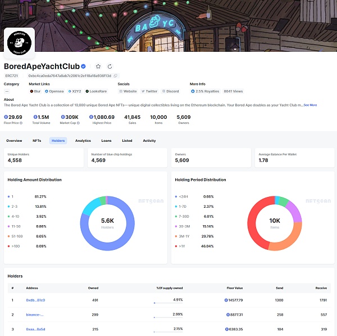337x336 pixels.
Task: Toggle the '30-3M' holding period legend
Action: click(194, 226)
